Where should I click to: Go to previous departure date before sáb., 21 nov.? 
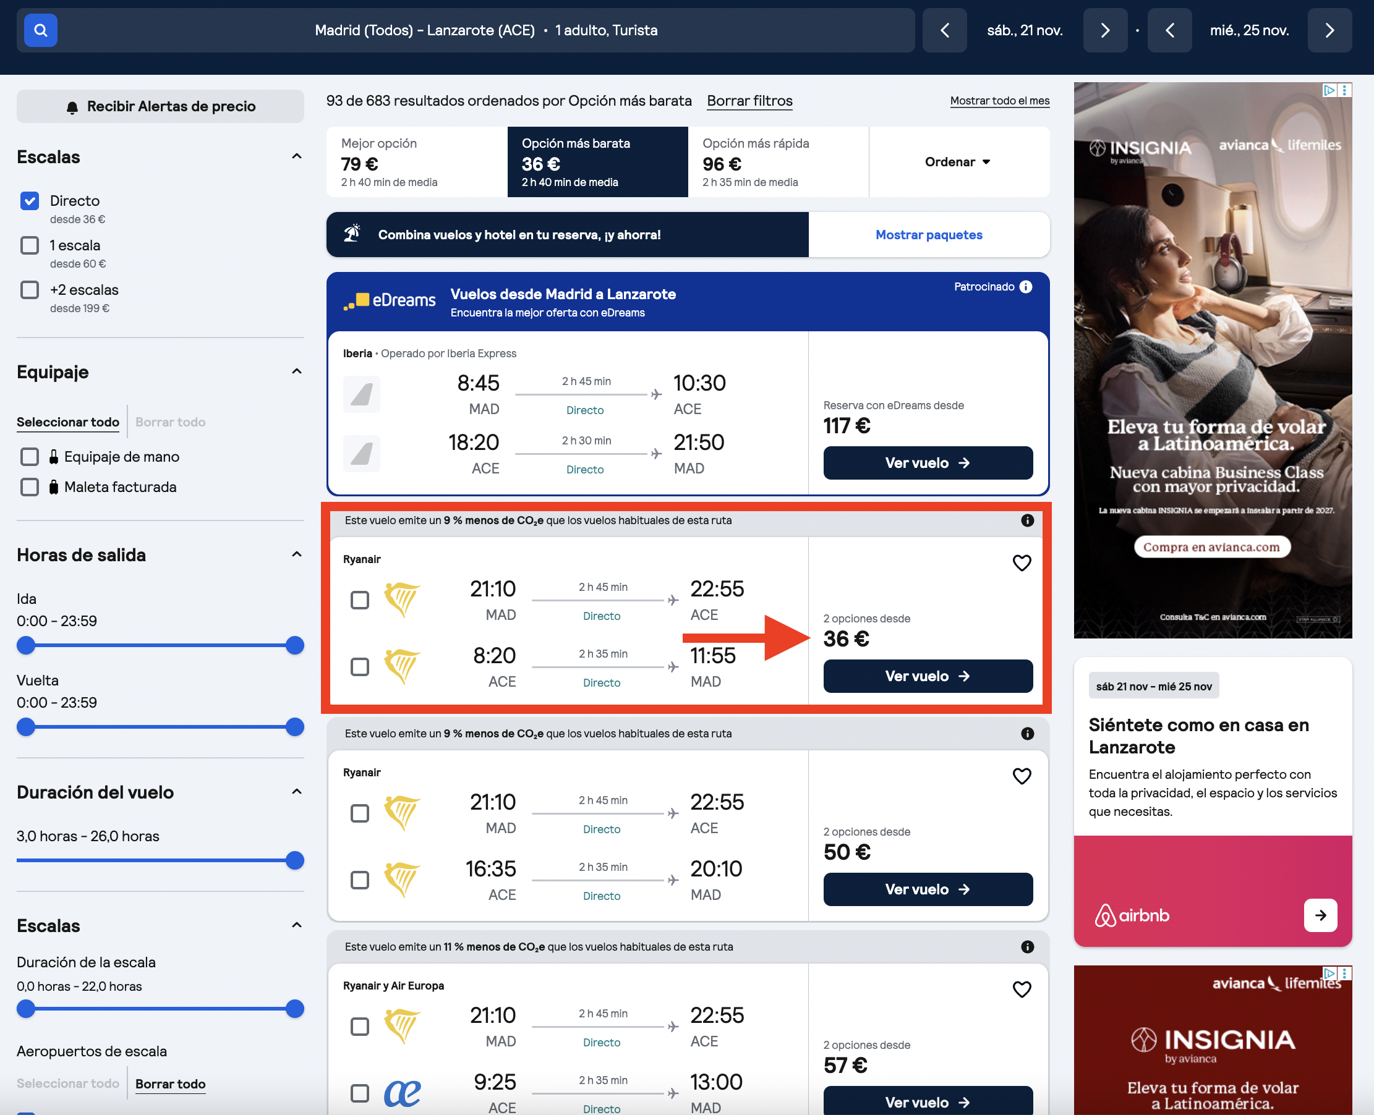pos(944,30)
